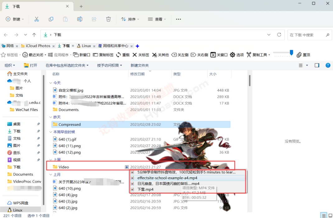Click the blue help question mark

328,65
